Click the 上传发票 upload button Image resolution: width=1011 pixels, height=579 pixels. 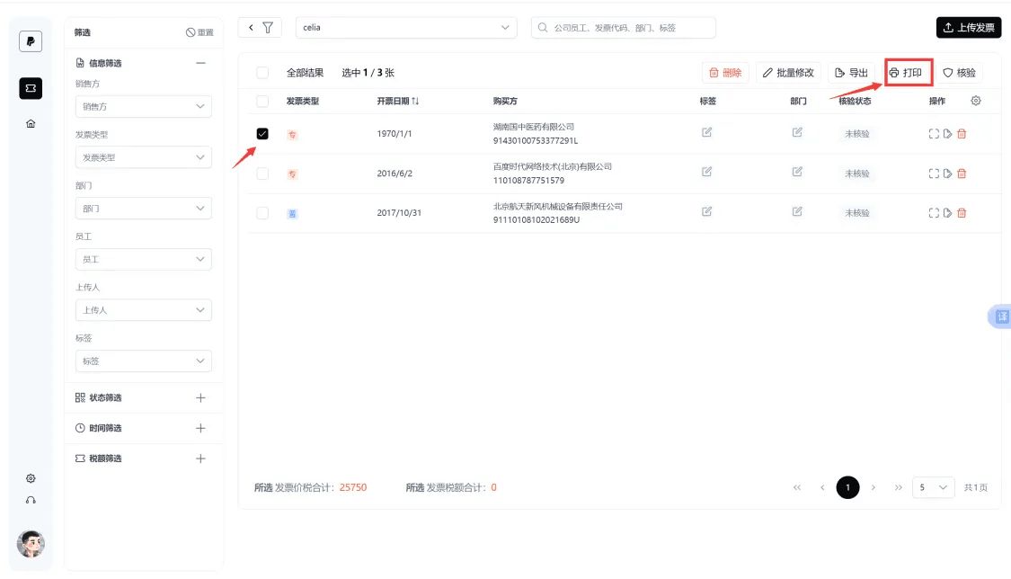click(969, 27)
